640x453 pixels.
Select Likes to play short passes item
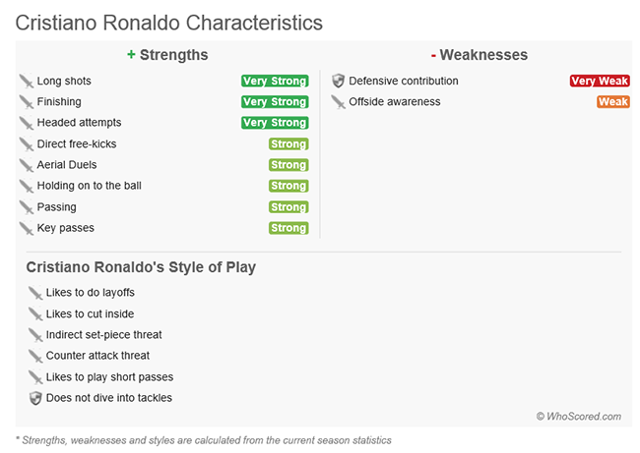click(x=110, y=377)
